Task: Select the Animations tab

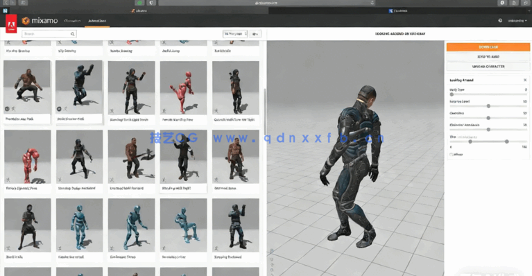Action: coord(97,21)
